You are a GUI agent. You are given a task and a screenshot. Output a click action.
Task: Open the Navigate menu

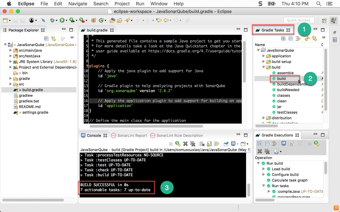(78, 4)
